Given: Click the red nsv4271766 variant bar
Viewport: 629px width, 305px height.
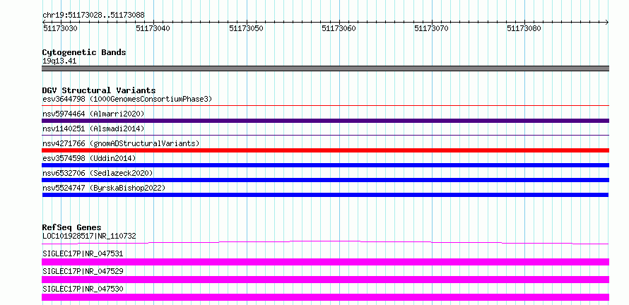Looking at the screenshot, I should click(x=325, y=150).
